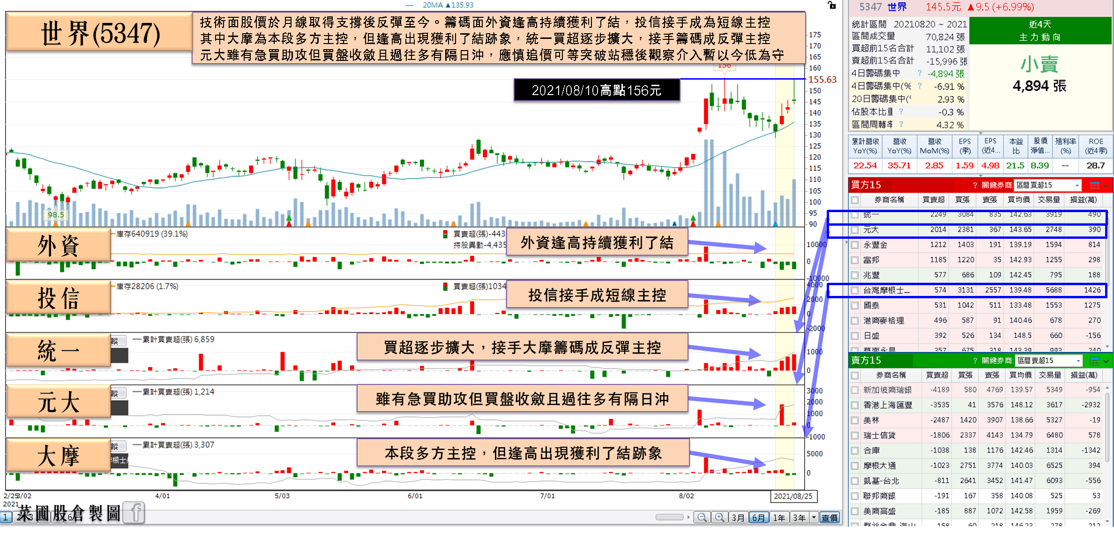Sort the buyers list by the 損益(萬) column
Screen dimensions: 1114x538
point(1083,200)
